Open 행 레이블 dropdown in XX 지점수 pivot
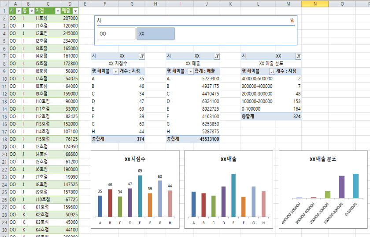 click(x=115, y=71)
